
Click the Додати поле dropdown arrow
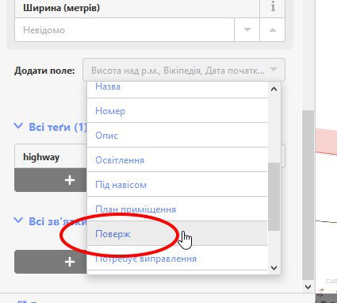click(274, 70)
